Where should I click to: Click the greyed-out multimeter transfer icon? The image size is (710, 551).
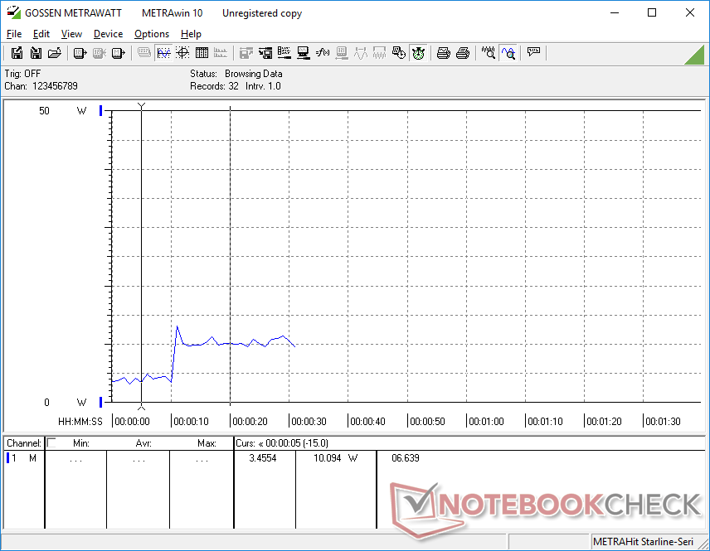point(100,53)
